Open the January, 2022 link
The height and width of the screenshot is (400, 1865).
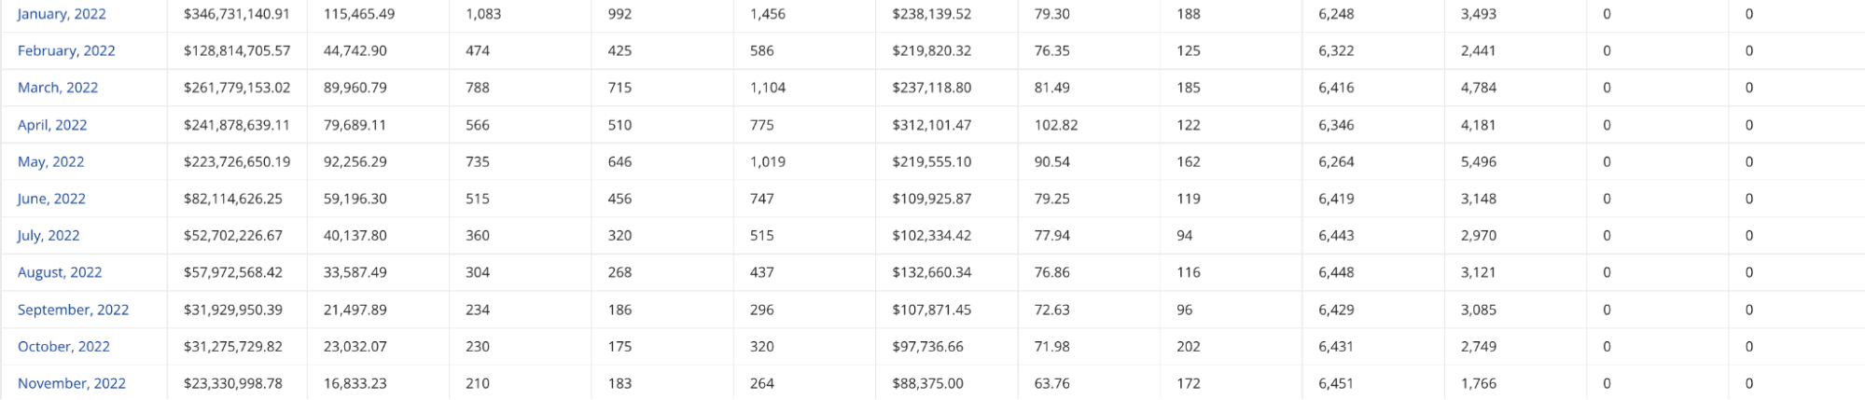pos(62,14)
